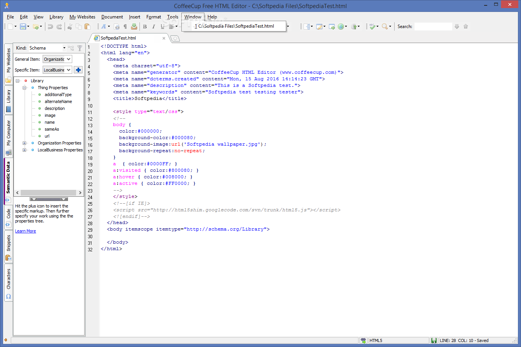Open the Edit menu
521x347 pixels.
pos(24,17)
